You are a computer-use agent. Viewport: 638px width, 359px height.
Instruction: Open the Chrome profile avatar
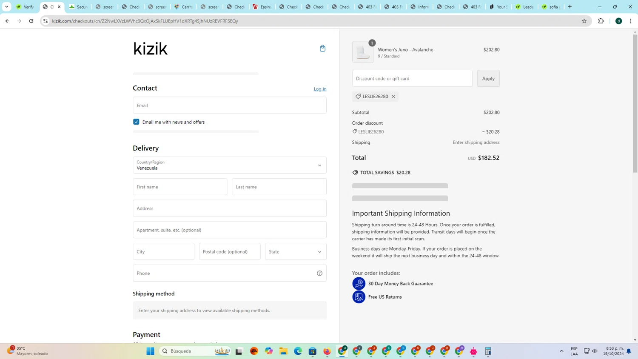pos(619,21)
